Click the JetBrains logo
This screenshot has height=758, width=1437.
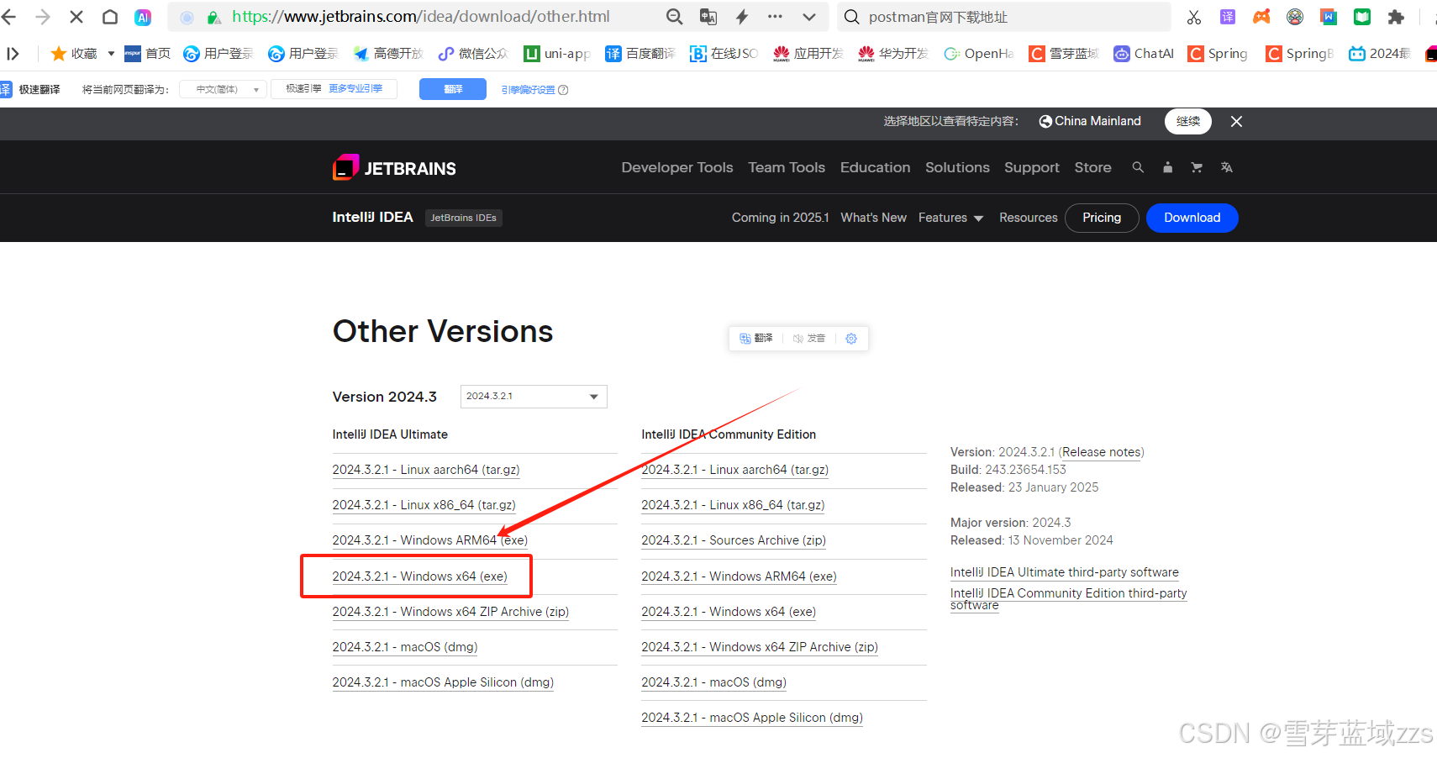(x=394, y=167)
